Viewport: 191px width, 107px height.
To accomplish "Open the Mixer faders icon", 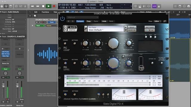I will click(x=21, y=6).
